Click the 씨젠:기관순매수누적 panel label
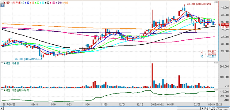This screenshot has width=230, height=110. pos(17,90)
